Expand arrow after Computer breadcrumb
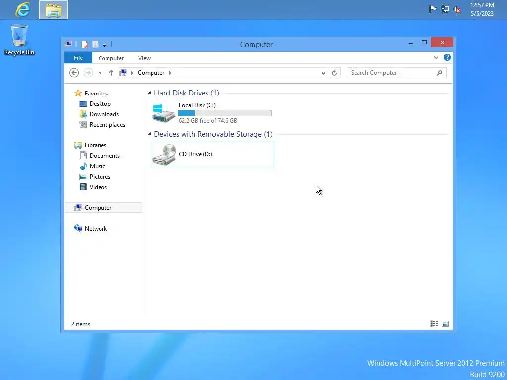This screenshot has height=380, width=507. tap(170, 73)
